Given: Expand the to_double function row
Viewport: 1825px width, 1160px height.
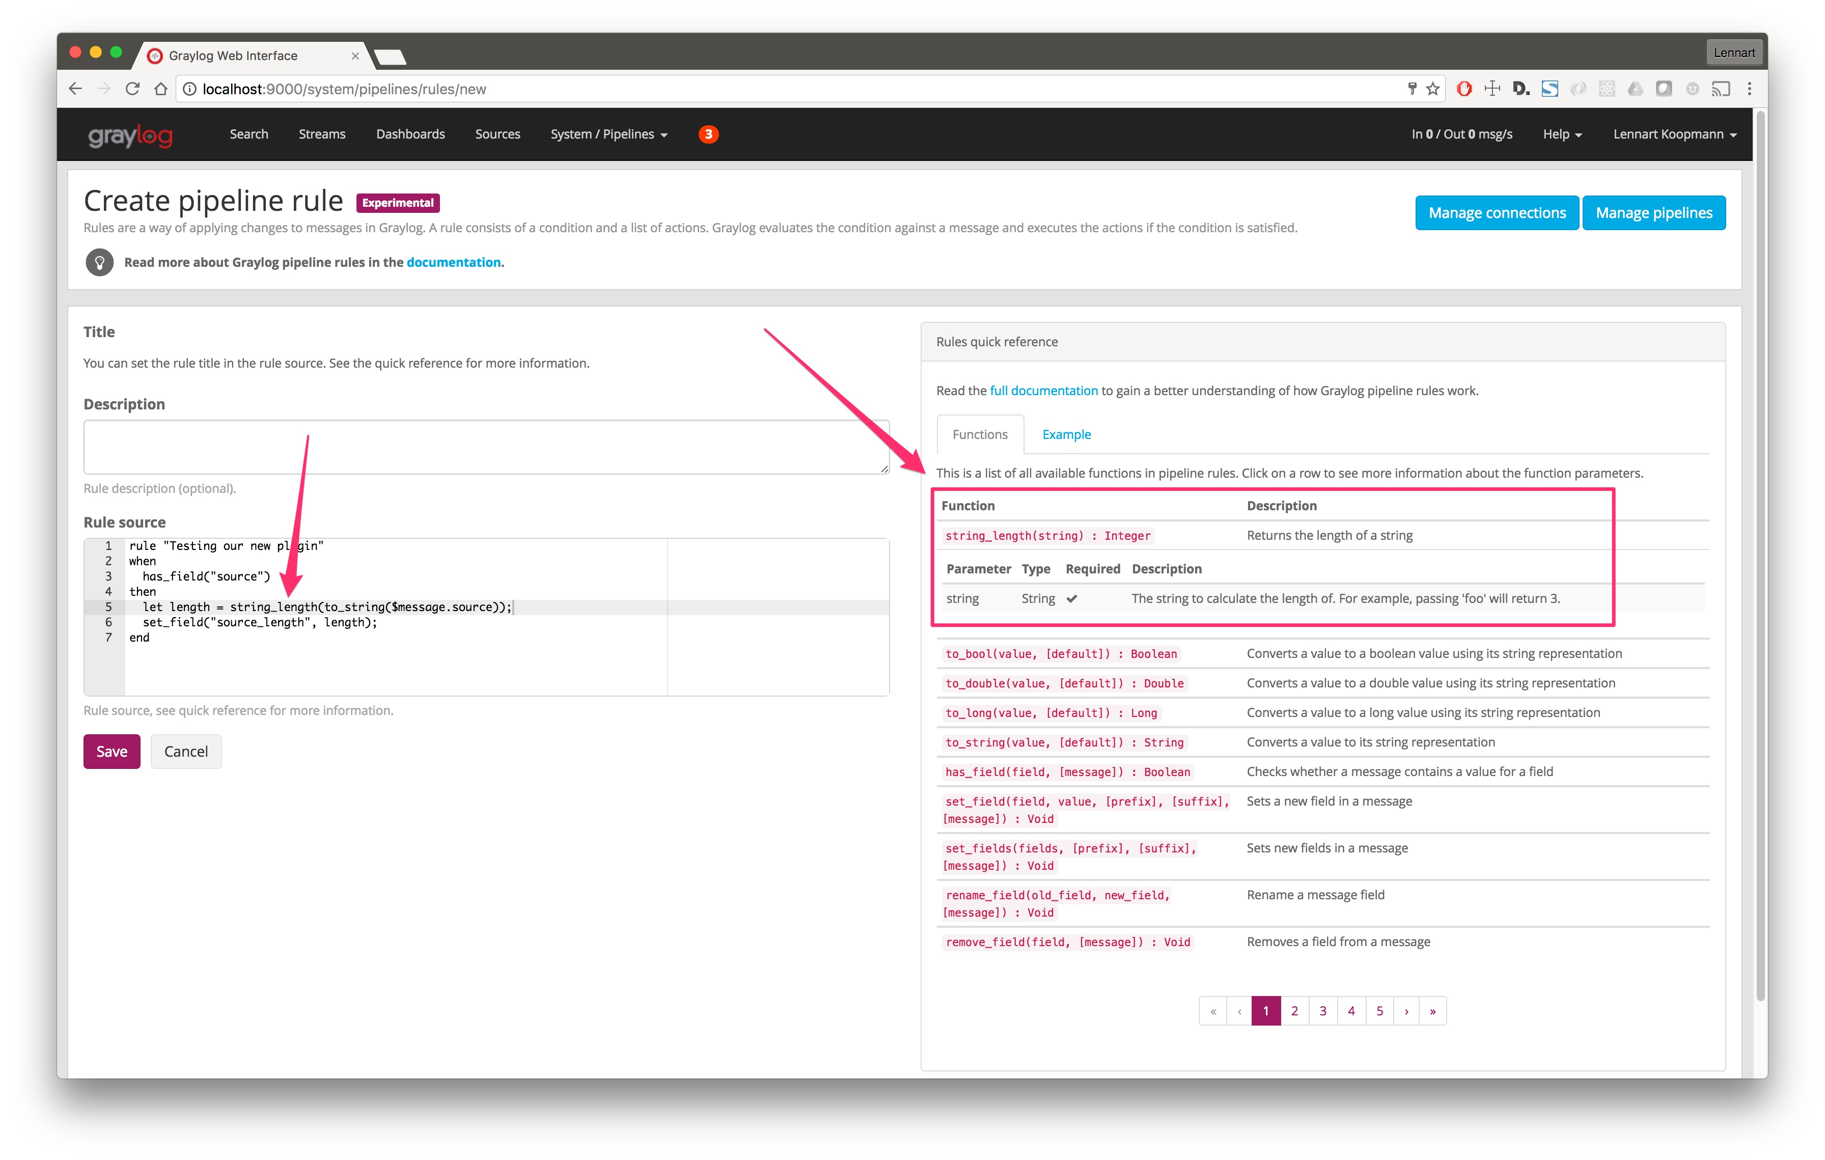Looking at the screenshot, I should [1322, 683].
